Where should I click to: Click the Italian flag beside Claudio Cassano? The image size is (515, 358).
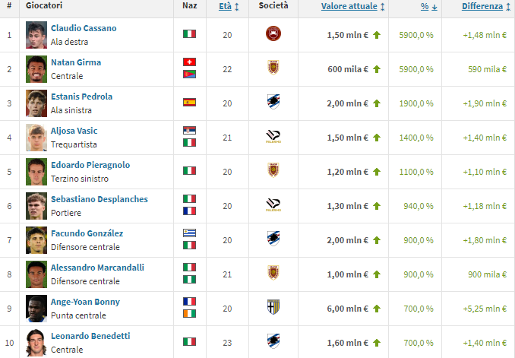point(189,33)
